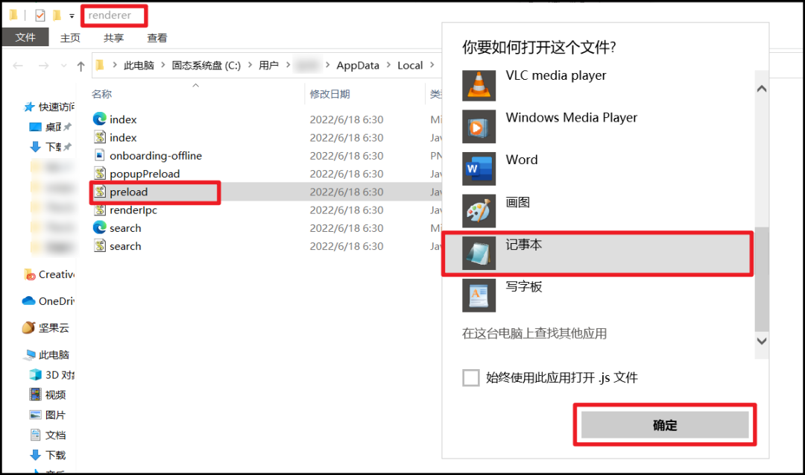Image resolution: width=805 pixels, height=475 pixels.
Task: Switch to the 共享 ribbon tab
Action: (113, 38)
